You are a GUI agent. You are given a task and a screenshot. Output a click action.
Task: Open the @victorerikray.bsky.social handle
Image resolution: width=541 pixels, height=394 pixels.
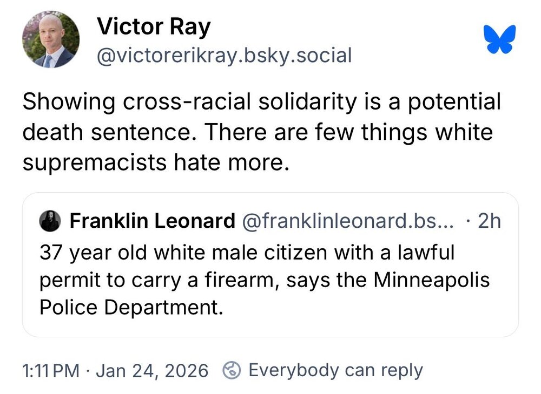pyautogui.click(x=224, y=55)
